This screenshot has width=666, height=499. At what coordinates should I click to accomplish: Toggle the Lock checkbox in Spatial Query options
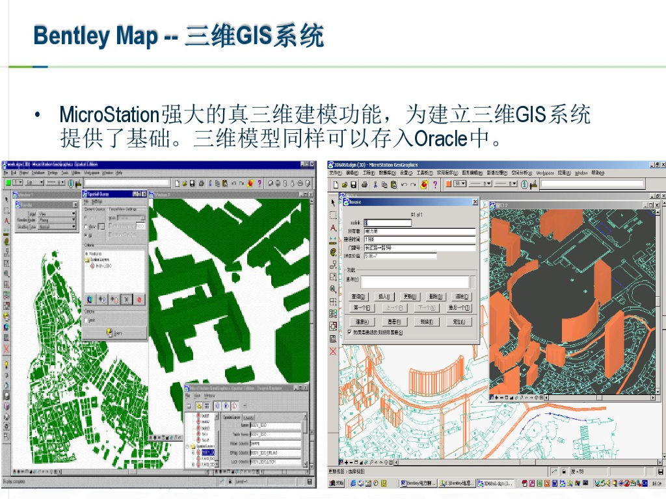[87, 320]
